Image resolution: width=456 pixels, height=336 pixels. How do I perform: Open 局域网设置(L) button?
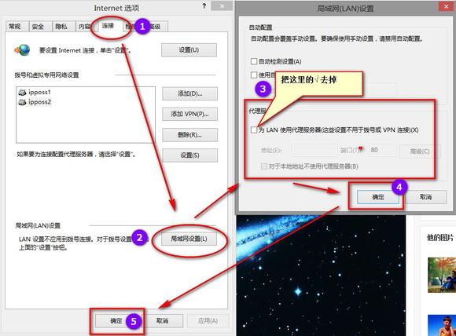tap(189, 239)
